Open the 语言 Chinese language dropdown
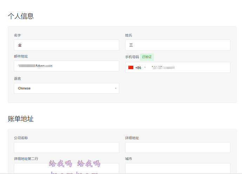The height and width of the screenshot is (174, 242). (x=67, y=88)
